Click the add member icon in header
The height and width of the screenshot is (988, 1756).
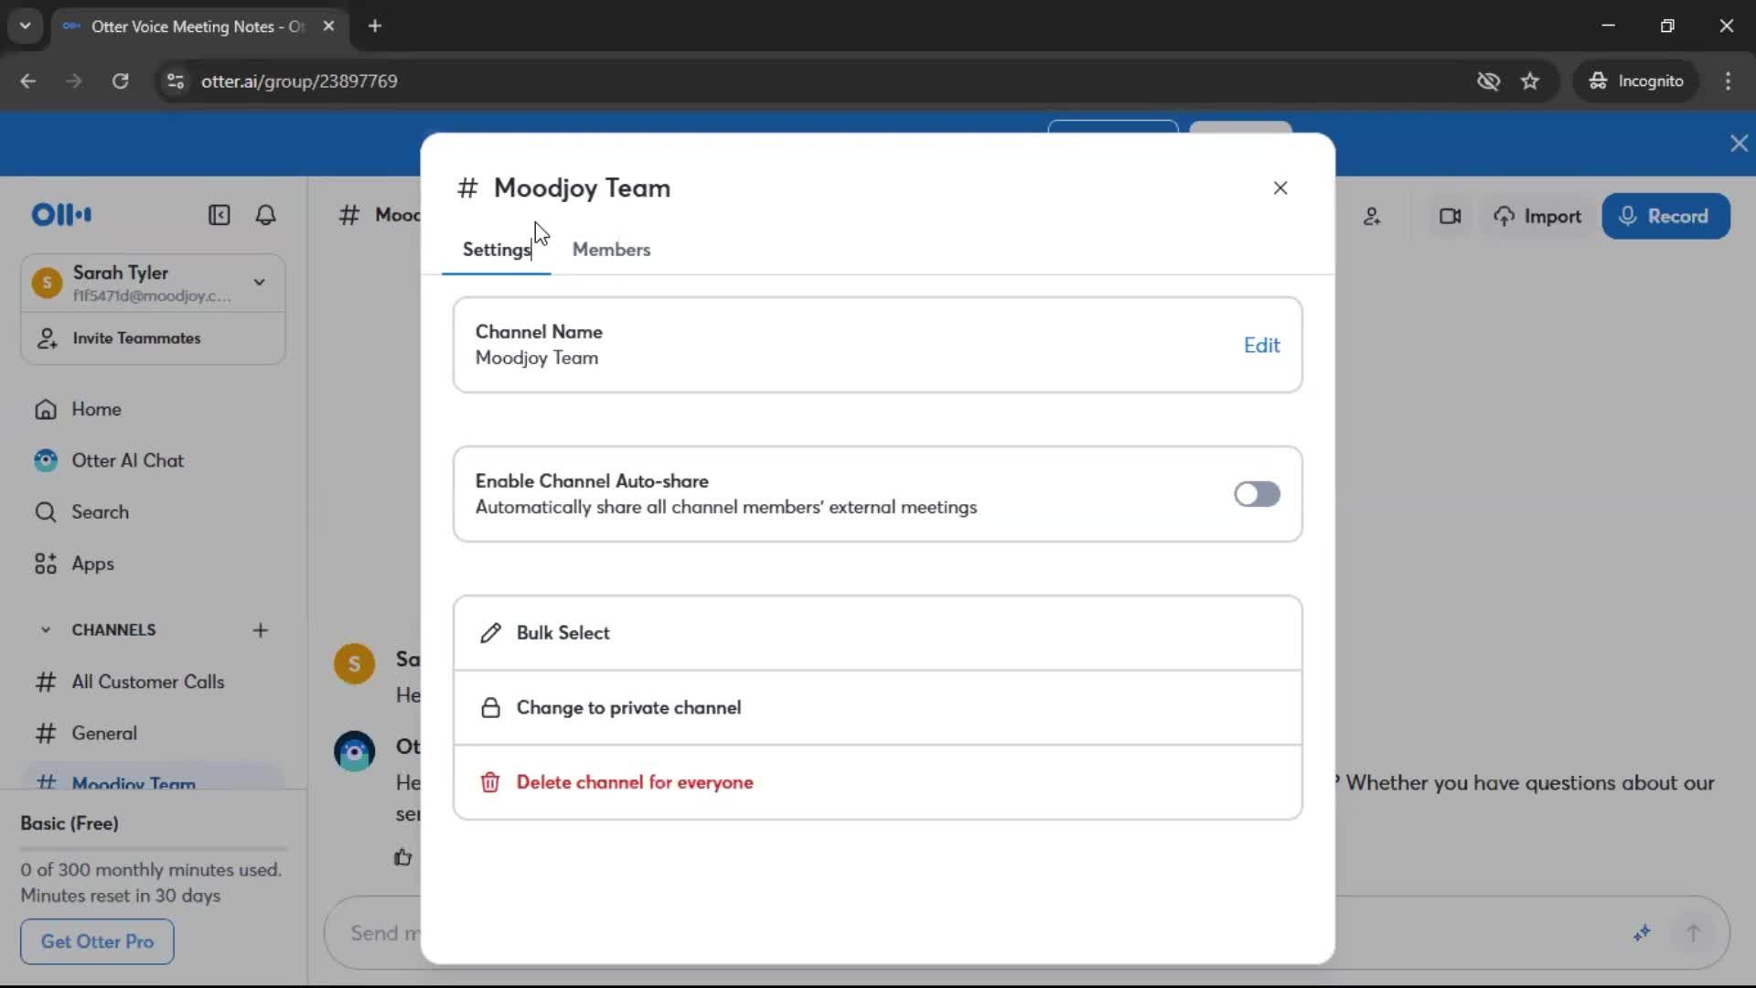click(1372, 216)
